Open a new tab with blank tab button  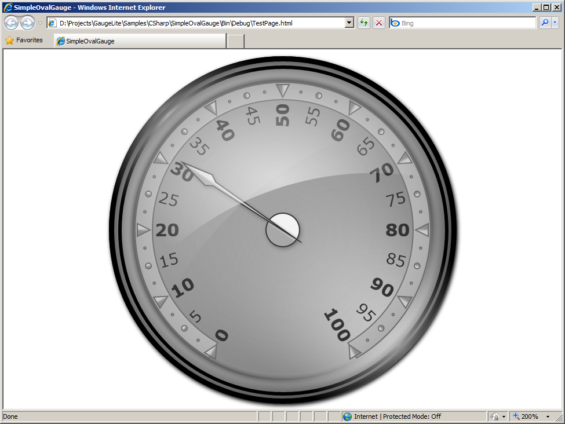[236, 41]
